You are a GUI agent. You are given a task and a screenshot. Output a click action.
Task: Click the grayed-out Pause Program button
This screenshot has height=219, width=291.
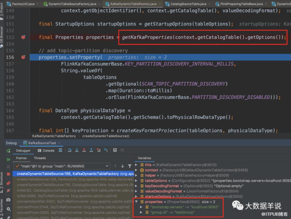click(9, 167)
